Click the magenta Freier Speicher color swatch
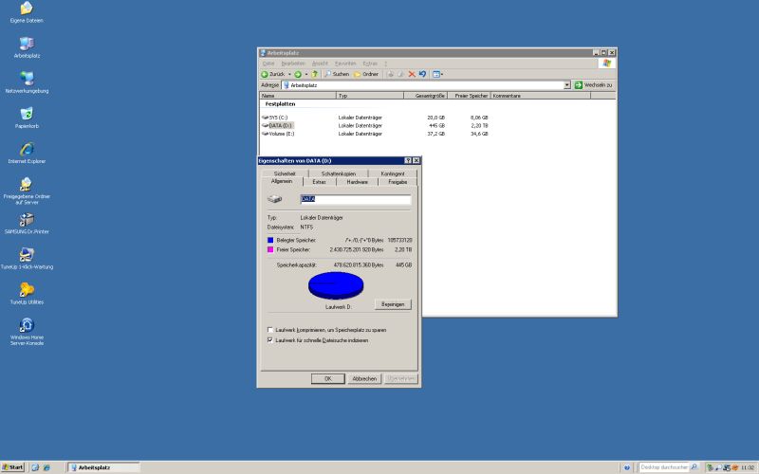The image size is (759, 474). pyautogui.click(x=270, y=249)
